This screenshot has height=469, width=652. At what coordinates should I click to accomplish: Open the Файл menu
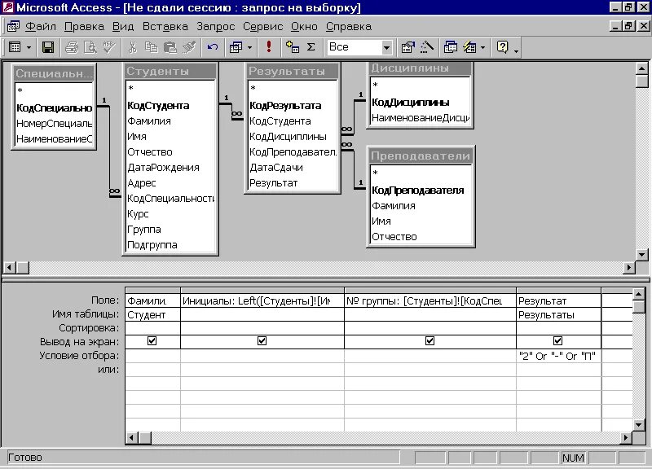(40, 26)
